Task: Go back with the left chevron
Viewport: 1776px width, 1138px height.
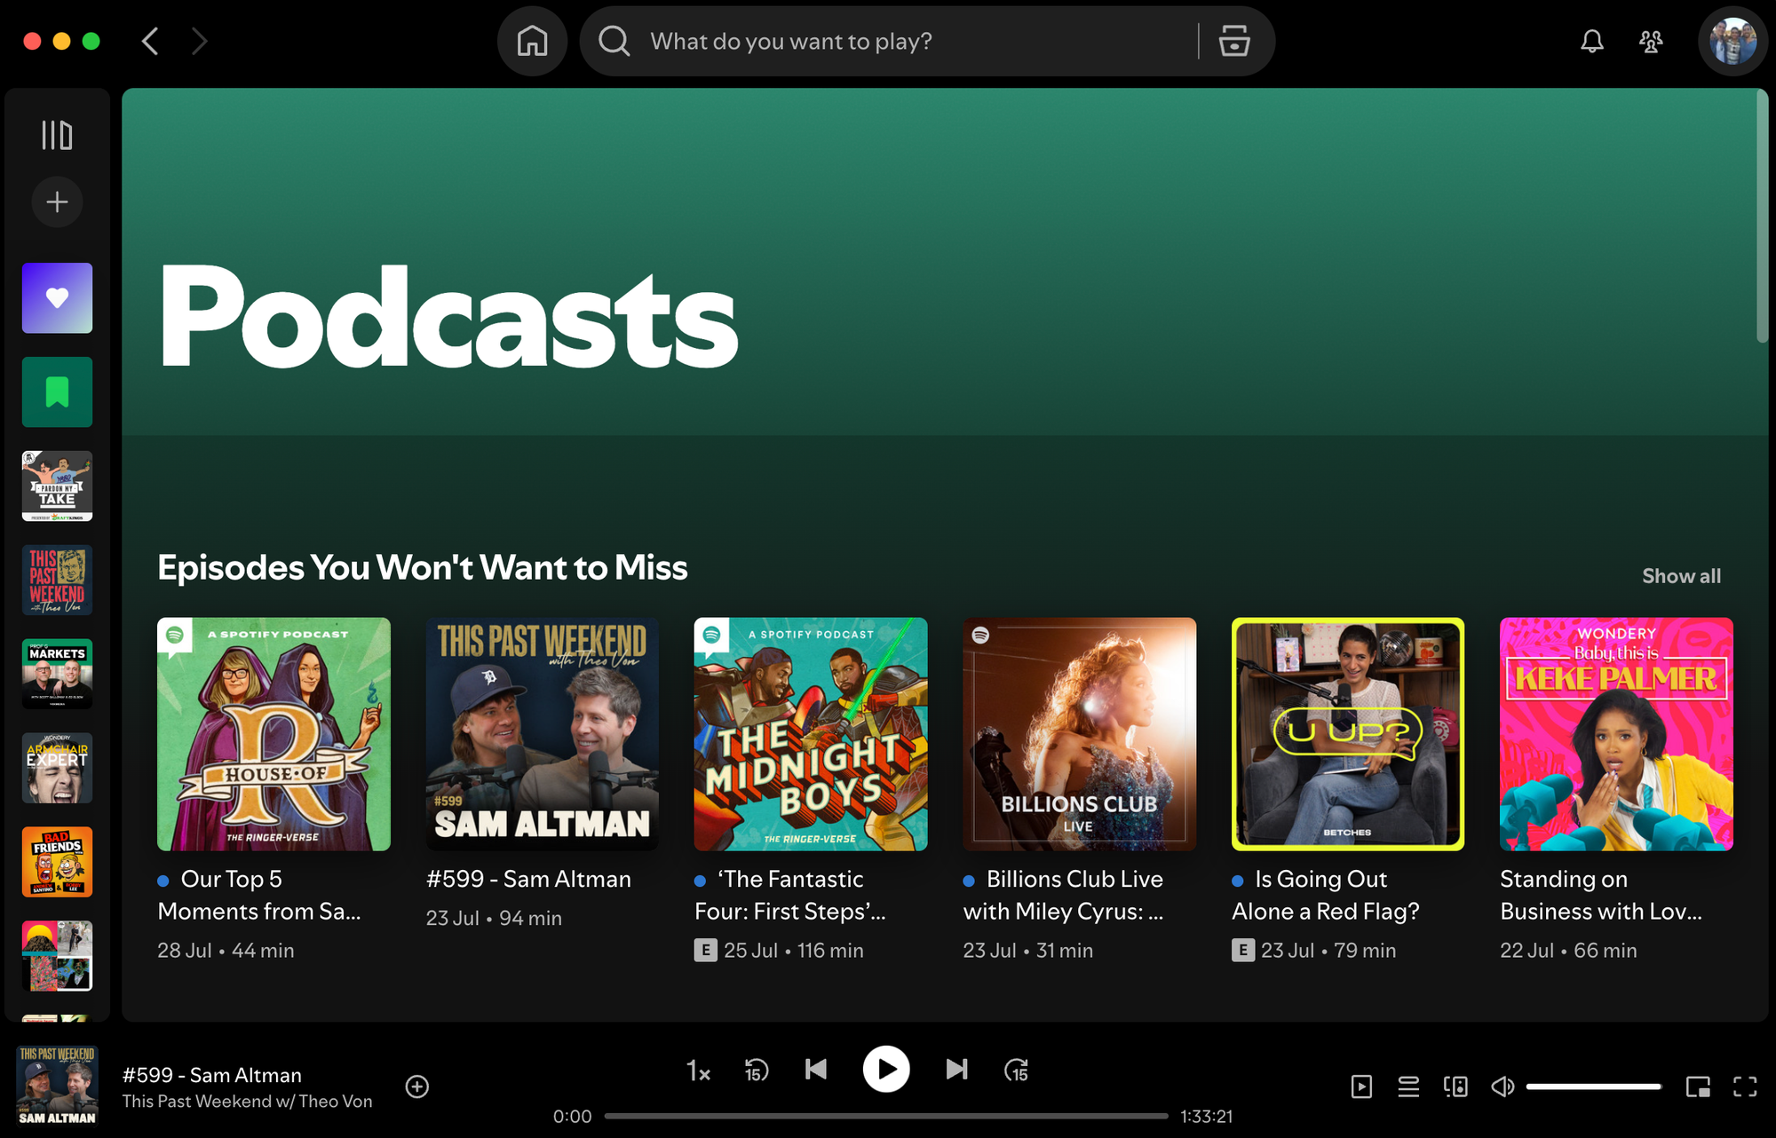Action: [x=150, y=41]
